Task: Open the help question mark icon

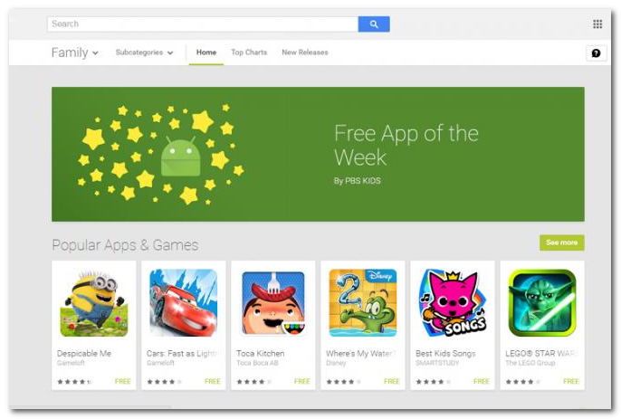Action: pyautogui.click(x=596, y=53)
